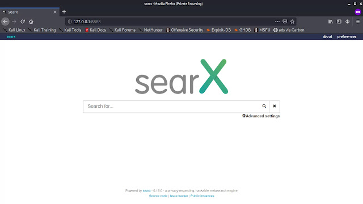Screen dimensions: 363x204
Task: Go back using the browser back arrow
Action: click(5, 22)
